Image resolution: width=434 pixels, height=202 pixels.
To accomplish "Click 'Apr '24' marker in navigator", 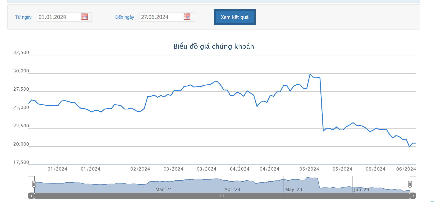I will (232, 190).
